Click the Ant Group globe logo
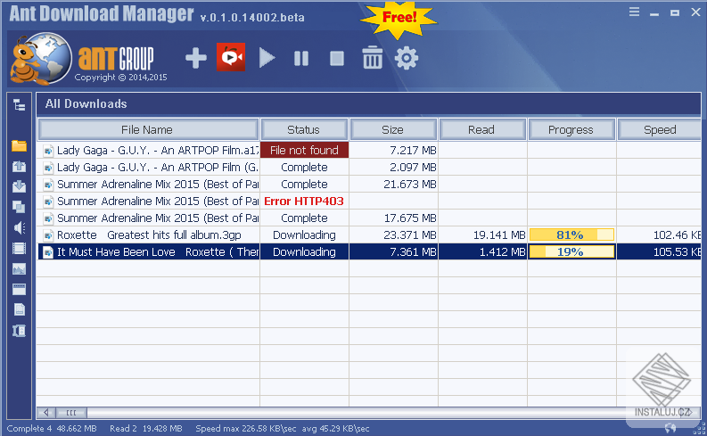Screen dimensions: 707x436 click(x=42, y=59)
